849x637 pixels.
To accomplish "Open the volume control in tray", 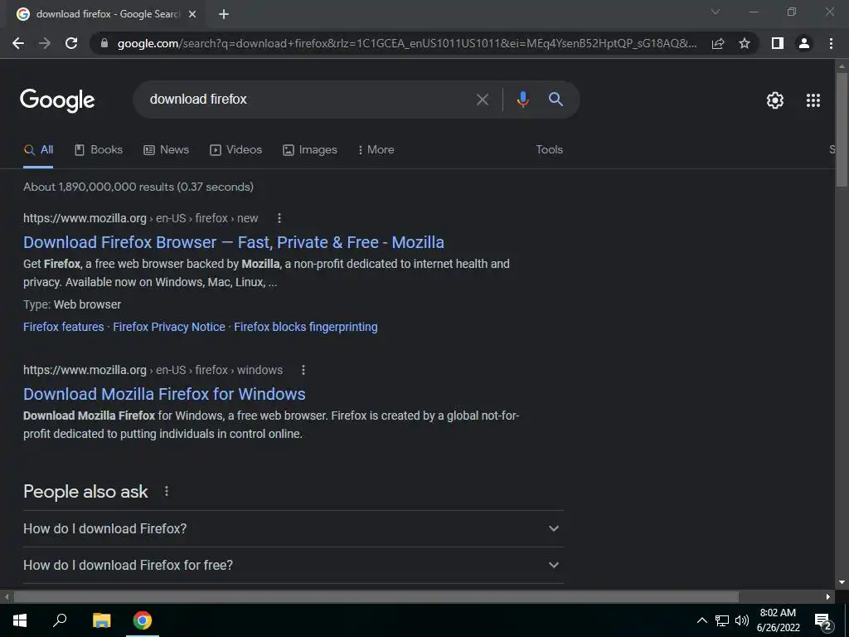I will coord(742,620).
